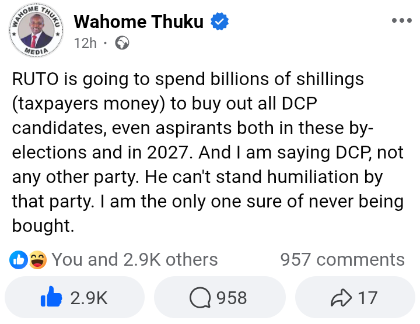
Task: Click the 12h post timestamp
Action: tap(85, 43)
